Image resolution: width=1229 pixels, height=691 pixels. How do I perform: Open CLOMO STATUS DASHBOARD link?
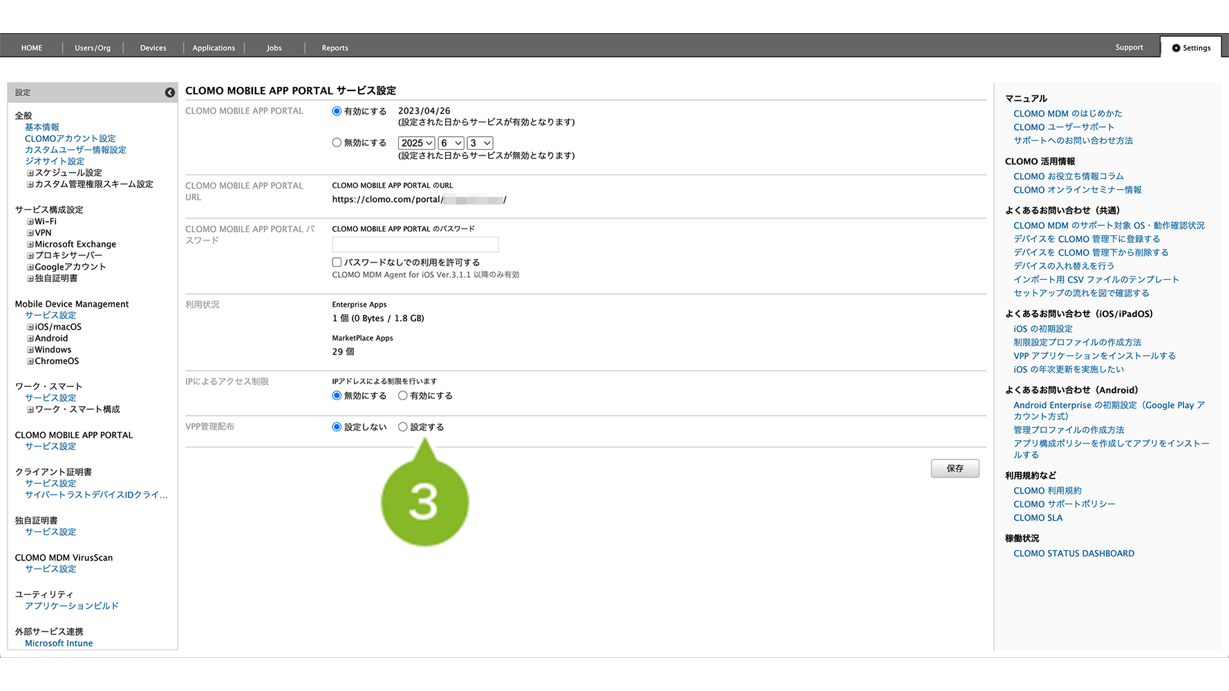(x=1073, y=553)
